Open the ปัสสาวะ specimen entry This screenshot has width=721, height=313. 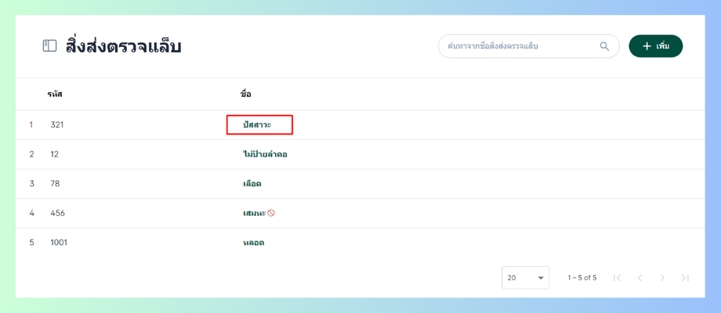[x=257, y=125]
